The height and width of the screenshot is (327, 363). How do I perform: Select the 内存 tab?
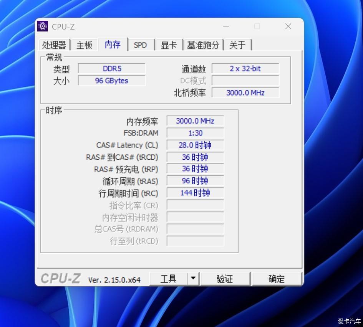tap(113, 44)
